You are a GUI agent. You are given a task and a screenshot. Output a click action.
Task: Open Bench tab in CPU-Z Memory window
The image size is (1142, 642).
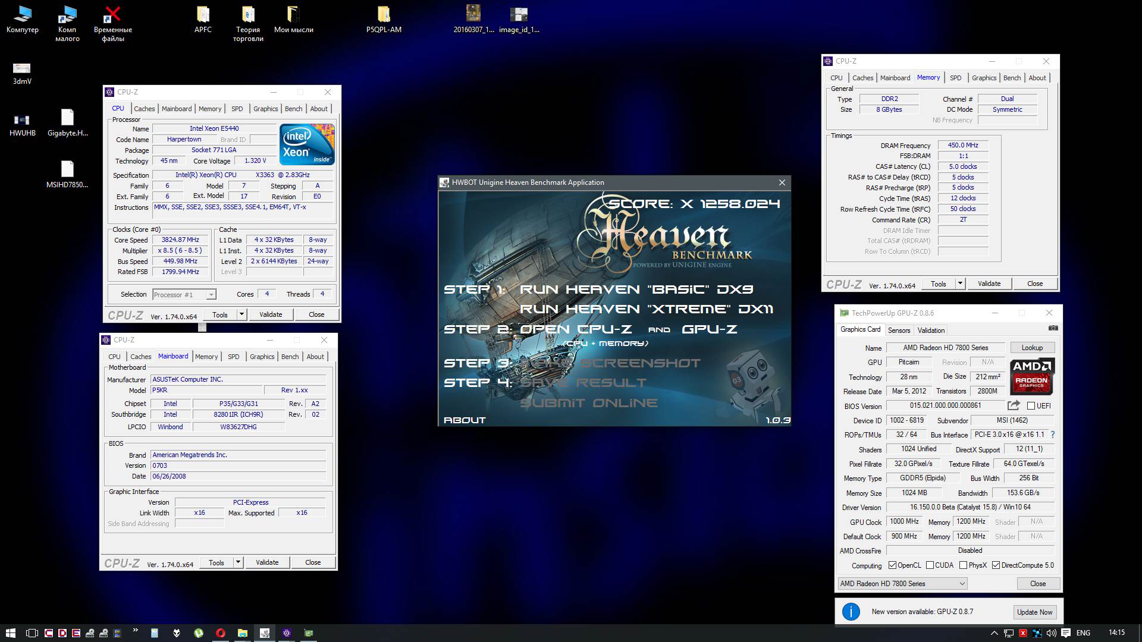point(1012,78)
